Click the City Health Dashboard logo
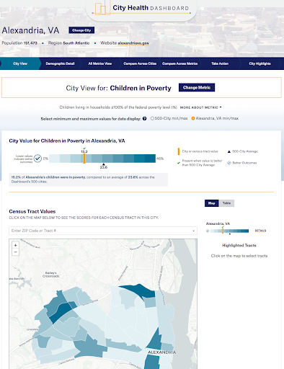Image resolution: width=284 pixels, height=369 pixels. click(x=142, y=8)
